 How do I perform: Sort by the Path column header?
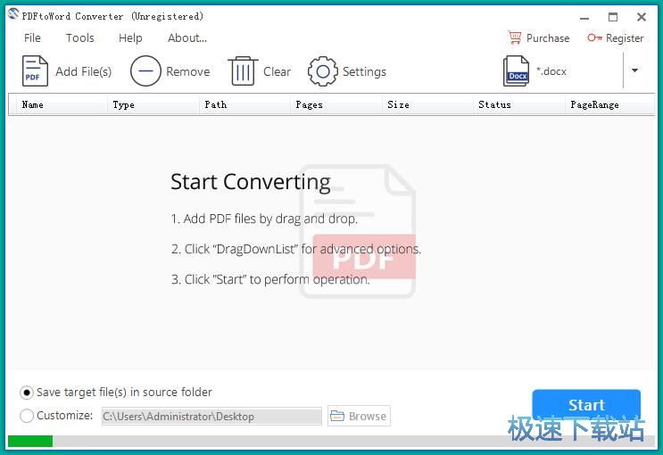(x=244, y=104)
